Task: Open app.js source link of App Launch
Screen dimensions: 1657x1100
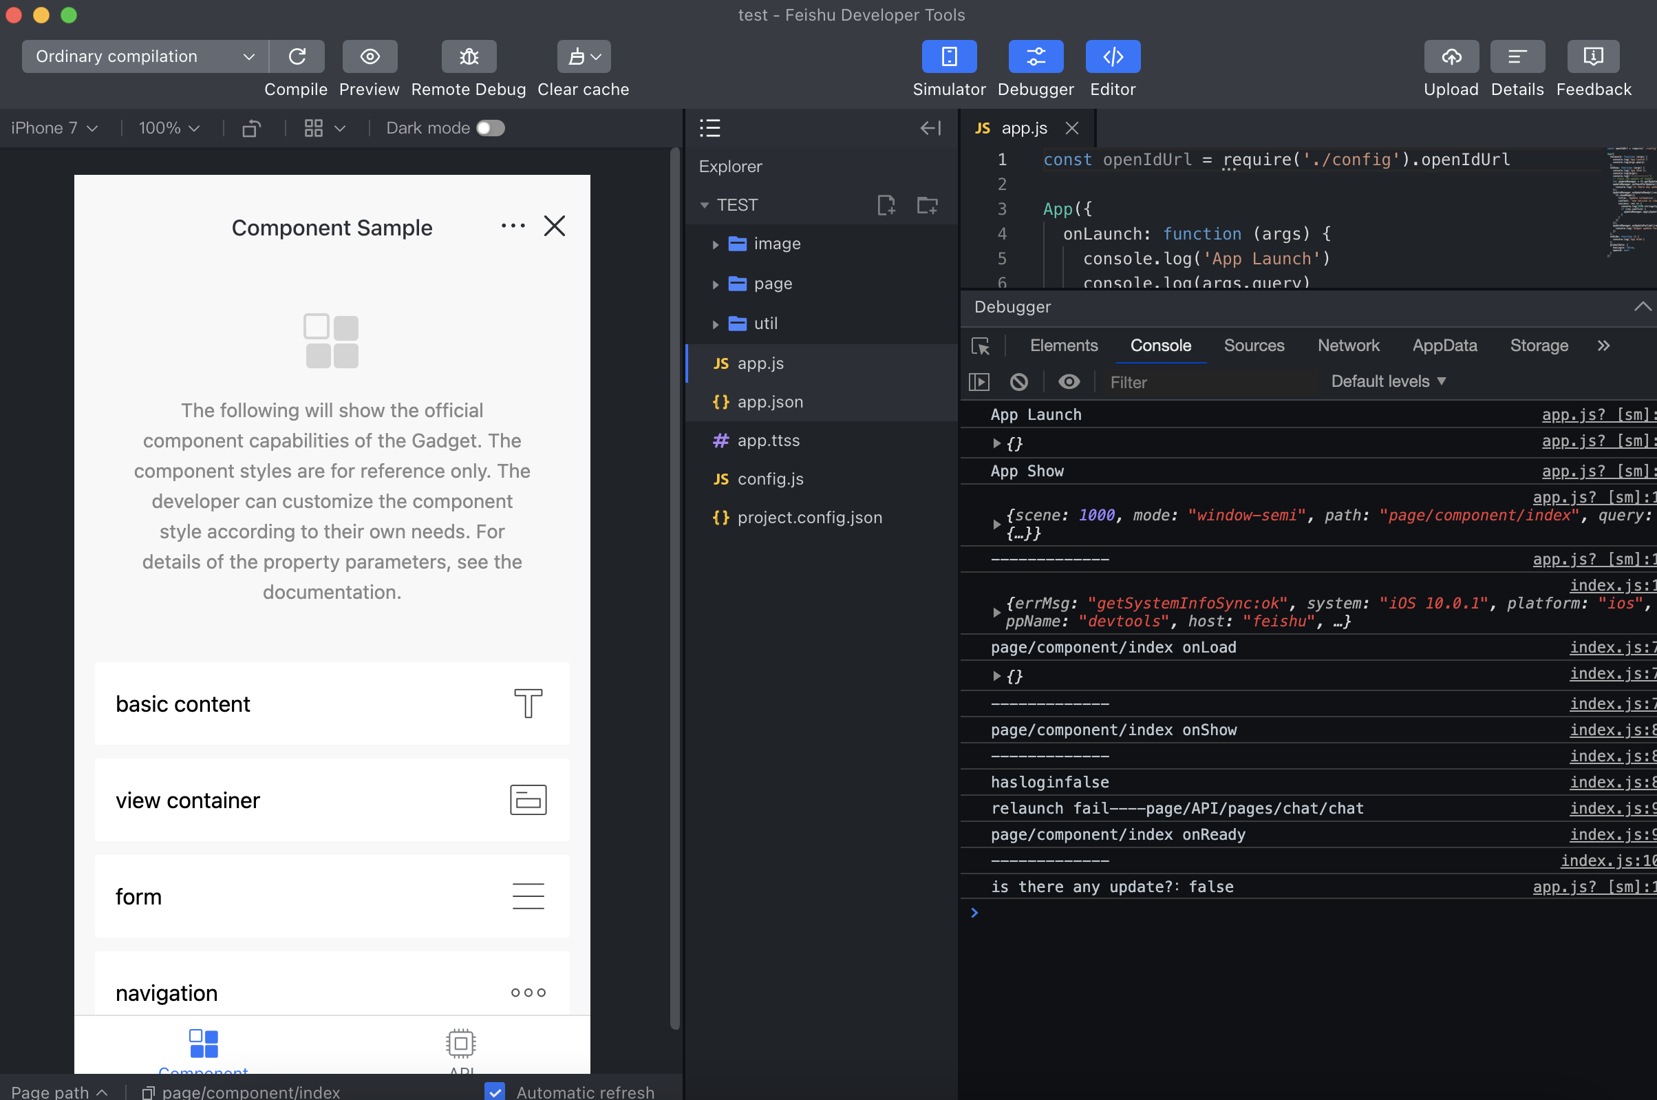Action: click(1599, 414)
